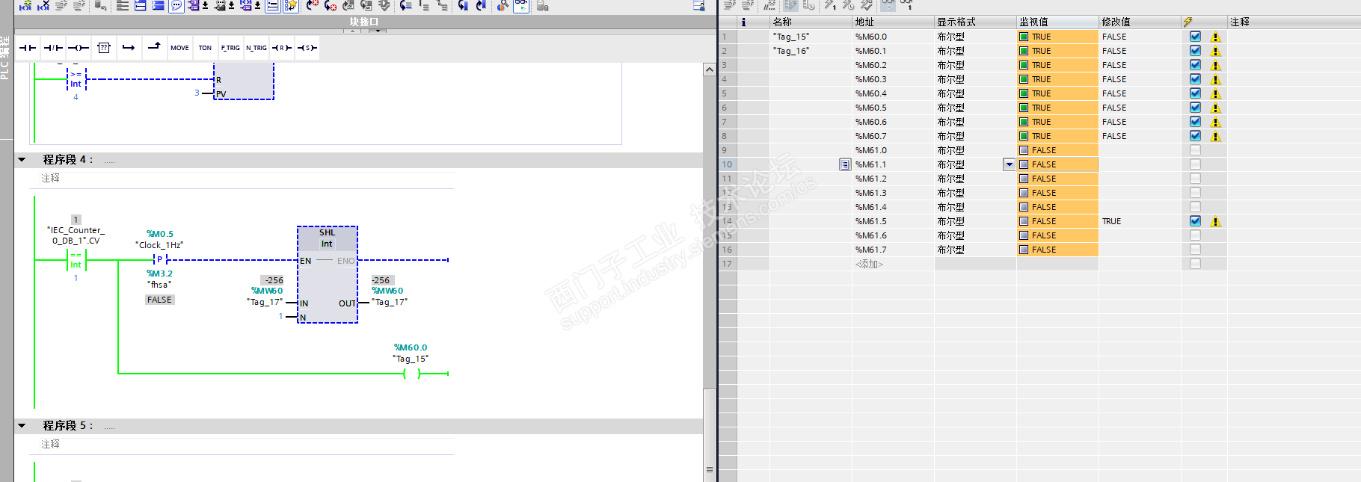Viewport: 1361px width, 482px height.
Task: Click the warning icon in the %M60.0 row
Action: (x=1215, y=37)
